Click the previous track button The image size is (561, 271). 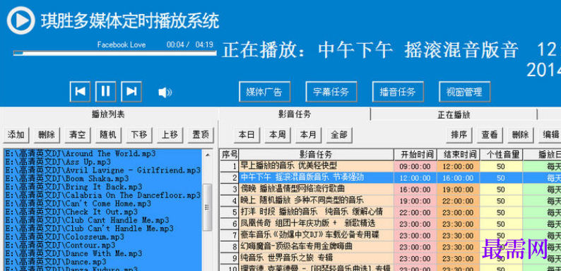80,92
